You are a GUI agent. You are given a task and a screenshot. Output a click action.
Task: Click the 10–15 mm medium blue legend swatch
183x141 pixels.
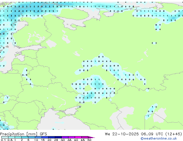coord(38,137)
